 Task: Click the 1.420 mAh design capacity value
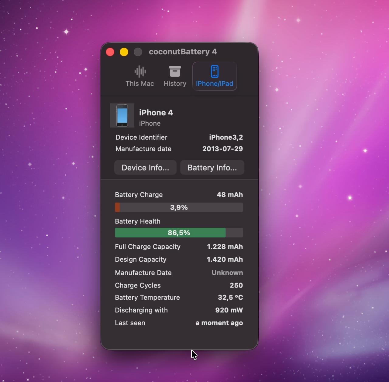pos(225,259)
